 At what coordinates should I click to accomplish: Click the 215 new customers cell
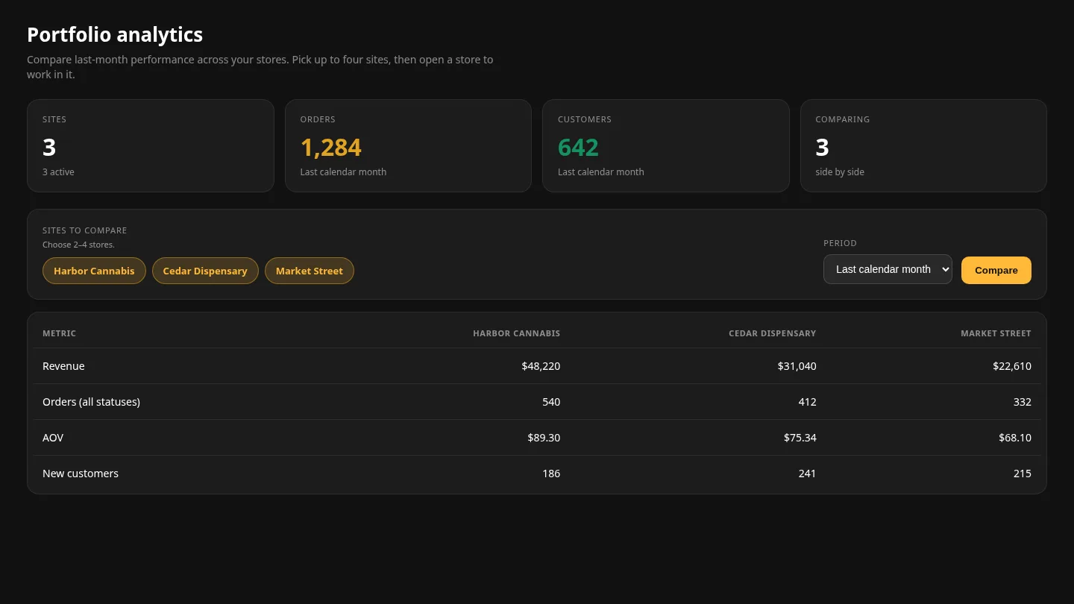(x=1023, y=474)
